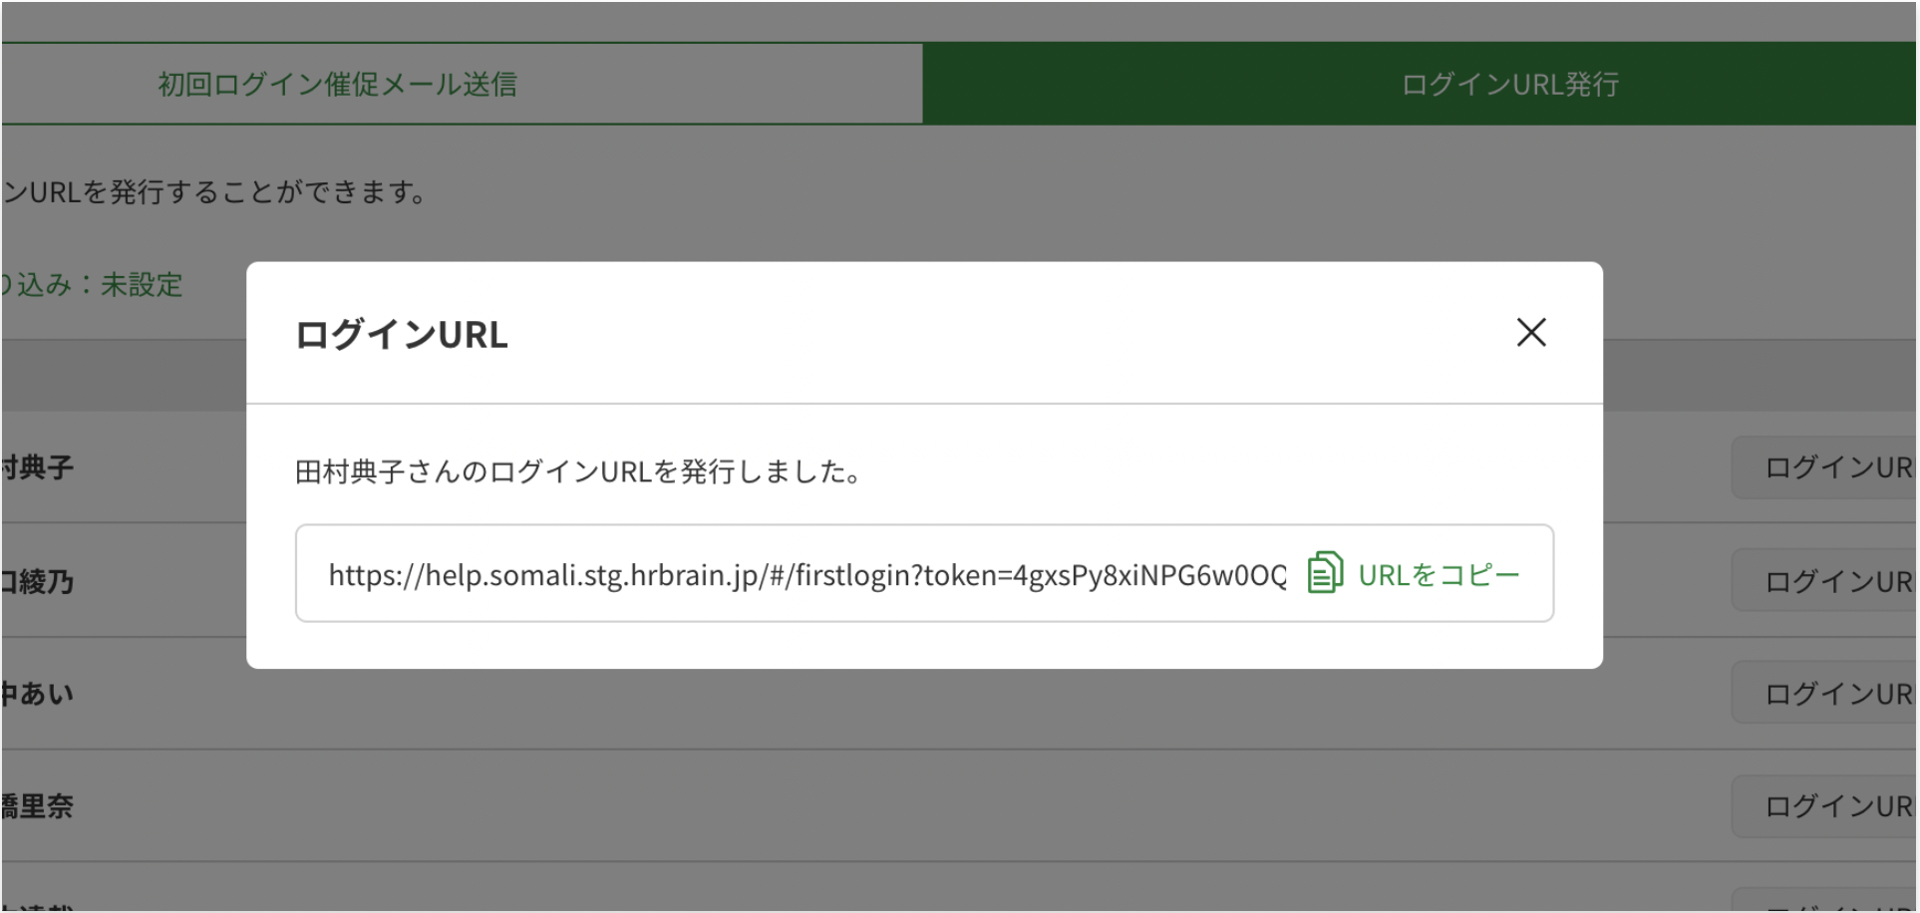The width and height of the screenshot is (1920, 913).
Task: Close the ログインURL dialog with the X
Action: [x=1530, y=333]
